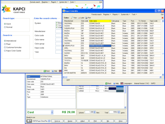This screenshot has height=124, width=165.
Task: Select the Fleet search option
Action: (5, 44)
